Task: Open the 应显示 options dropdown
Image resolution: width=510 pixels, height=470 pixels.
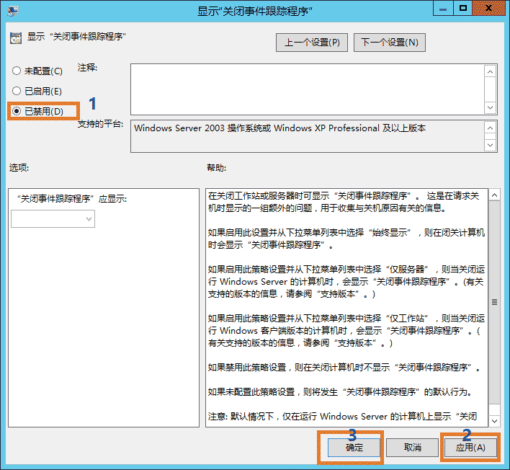Action: point(53,218)
